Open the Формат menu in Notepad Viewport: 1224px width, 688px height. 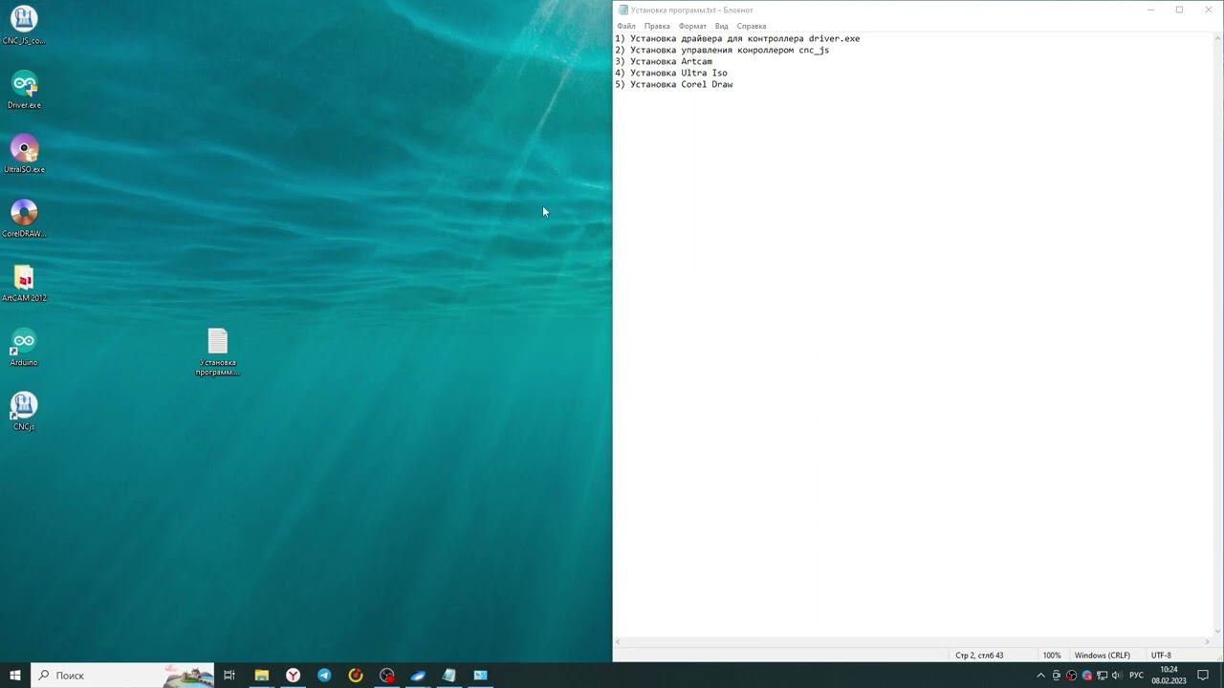click(692, 26)
